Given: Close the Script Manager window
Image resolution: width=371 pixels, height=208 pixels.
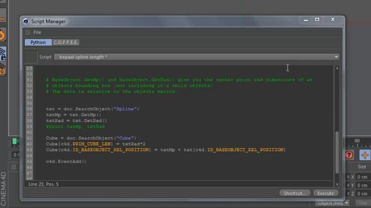Looking at the screenshot, I should [333, 20].
